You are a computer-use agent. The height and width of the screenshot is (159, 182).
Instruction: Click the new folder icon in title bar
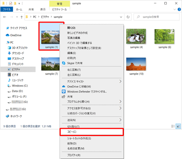pyautogui.click(x=15, y=3)
